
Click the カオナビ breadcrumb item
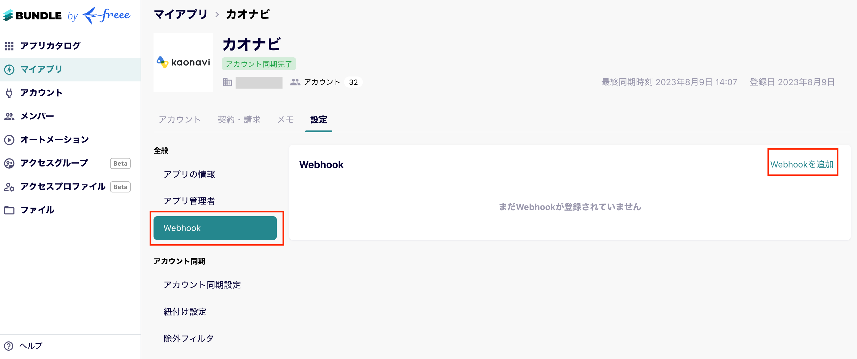(248, 14)
